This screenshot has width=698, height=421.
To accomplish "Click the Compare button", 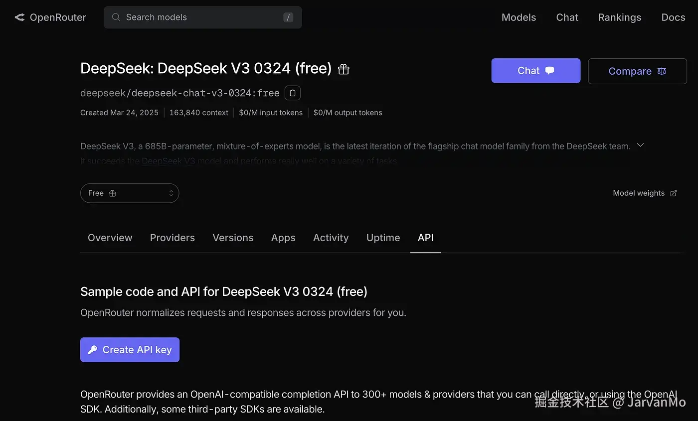I will pos(637,71).
